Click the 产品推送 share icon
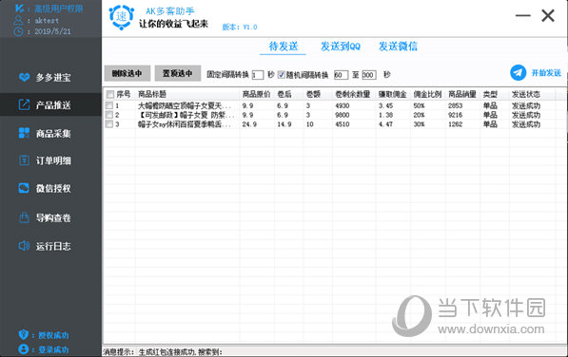This screenshot has height=357, width=568. click(x=24, y=104)
